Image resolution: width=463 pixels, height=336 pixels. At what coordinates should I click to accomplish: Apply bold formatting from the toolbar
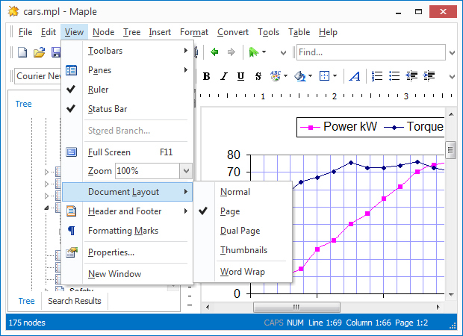click(x=206, y=76)
